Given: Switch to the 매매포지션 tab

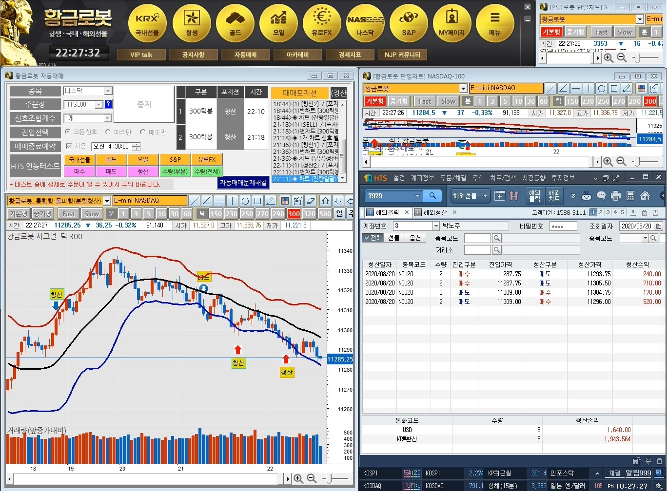Looking at the screenshot, I should point(299,93).
